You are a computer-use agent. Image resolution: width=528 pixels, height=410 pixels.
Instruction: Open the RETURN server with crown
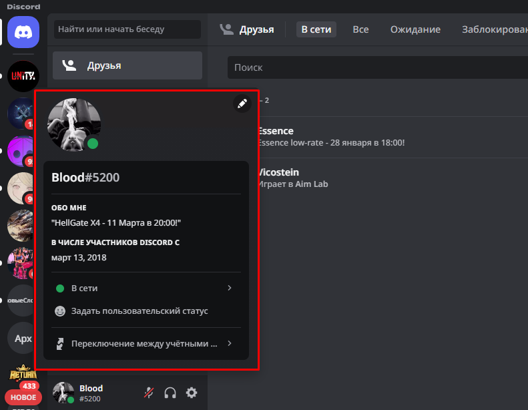click(x=23, y=373)
